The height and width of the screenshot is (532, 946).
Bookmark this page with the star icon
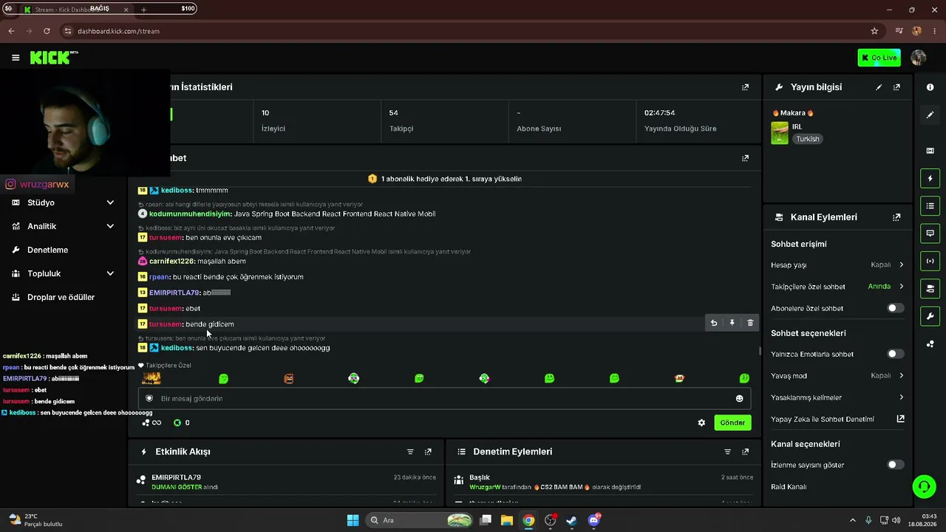pos(874,31)
